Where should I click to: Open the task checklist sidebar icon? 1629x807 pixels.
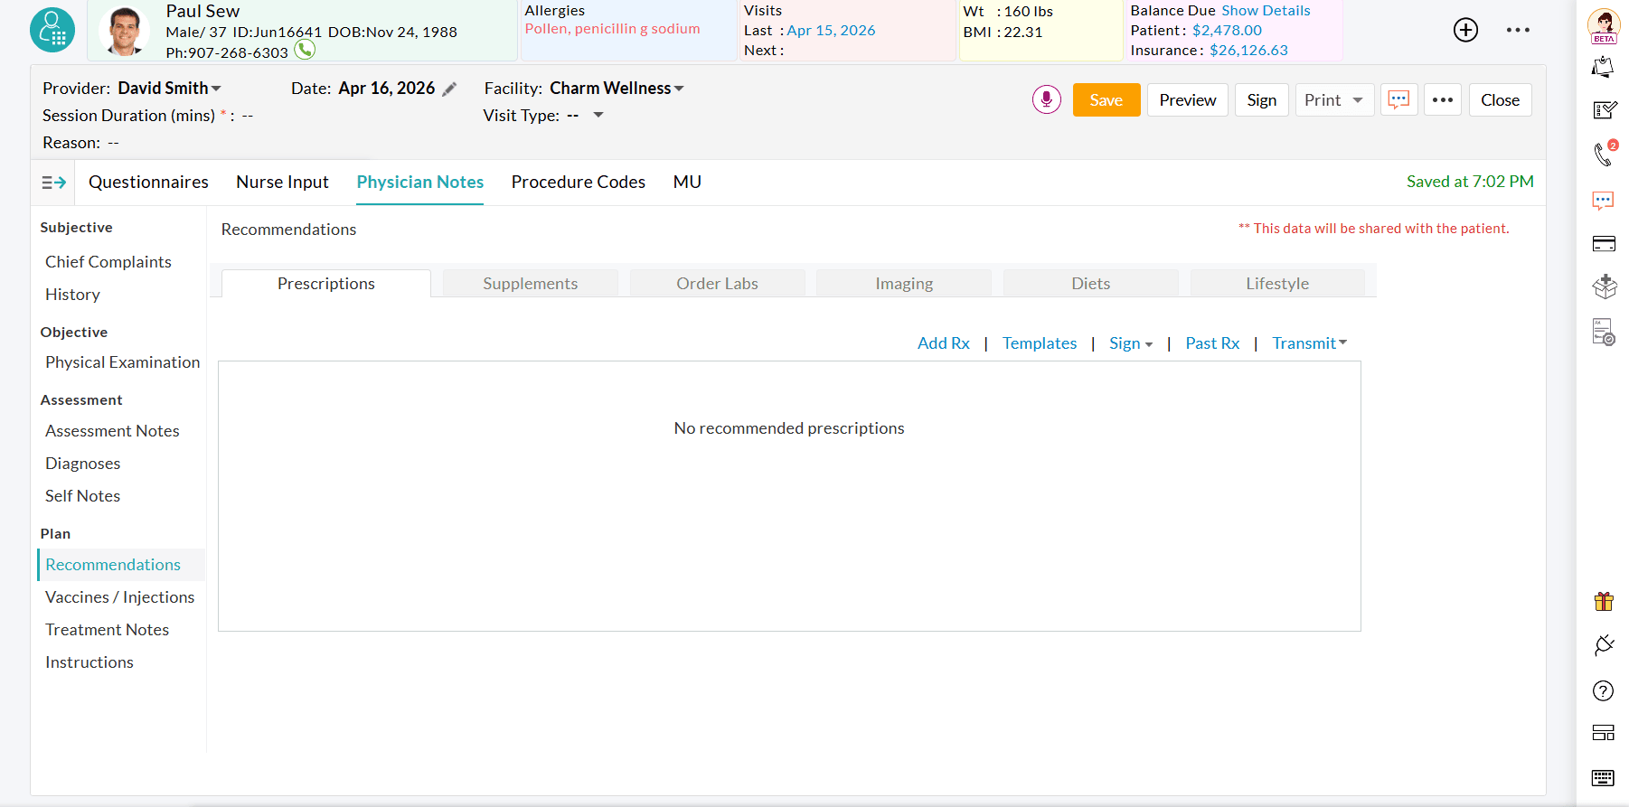(x=1604, y=110)
